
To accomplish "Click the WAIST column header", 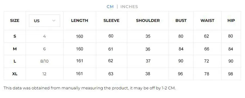I will (x=207, y=20).
